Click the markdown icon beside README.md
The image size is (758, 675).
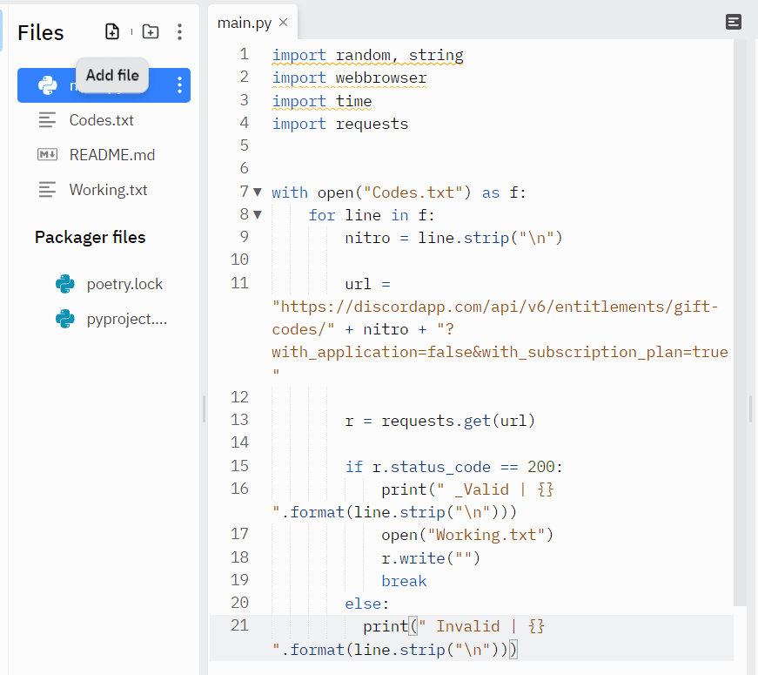(x=47, y=155)
